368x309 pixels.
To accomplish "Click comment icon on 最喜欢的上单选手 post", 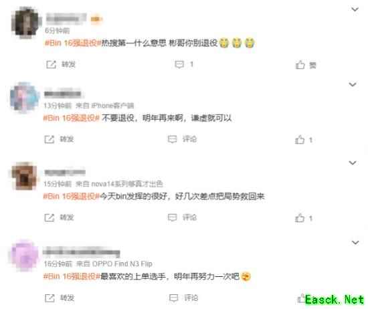I will (174, 298).
